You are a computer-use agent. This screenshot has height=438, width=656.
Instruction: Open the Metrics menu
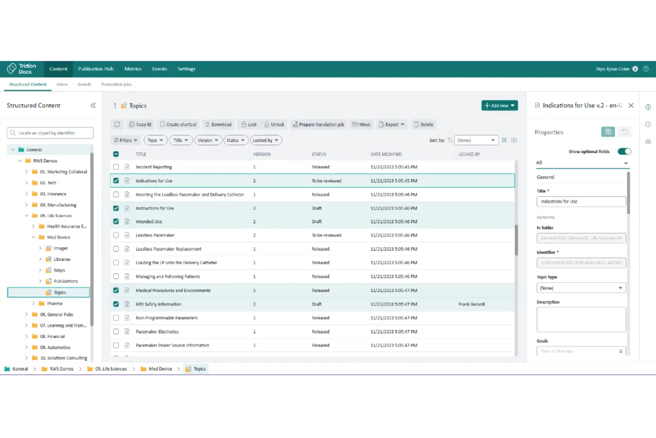pos(133,69)
